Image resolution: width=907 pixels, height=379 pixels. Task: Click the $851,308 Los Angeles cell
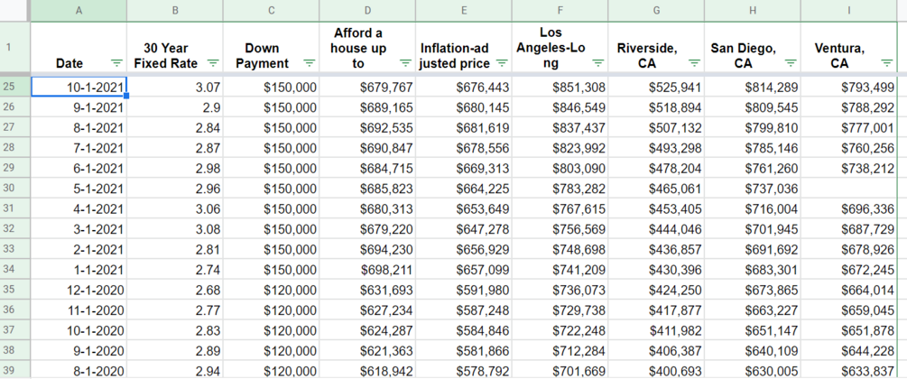560,87
